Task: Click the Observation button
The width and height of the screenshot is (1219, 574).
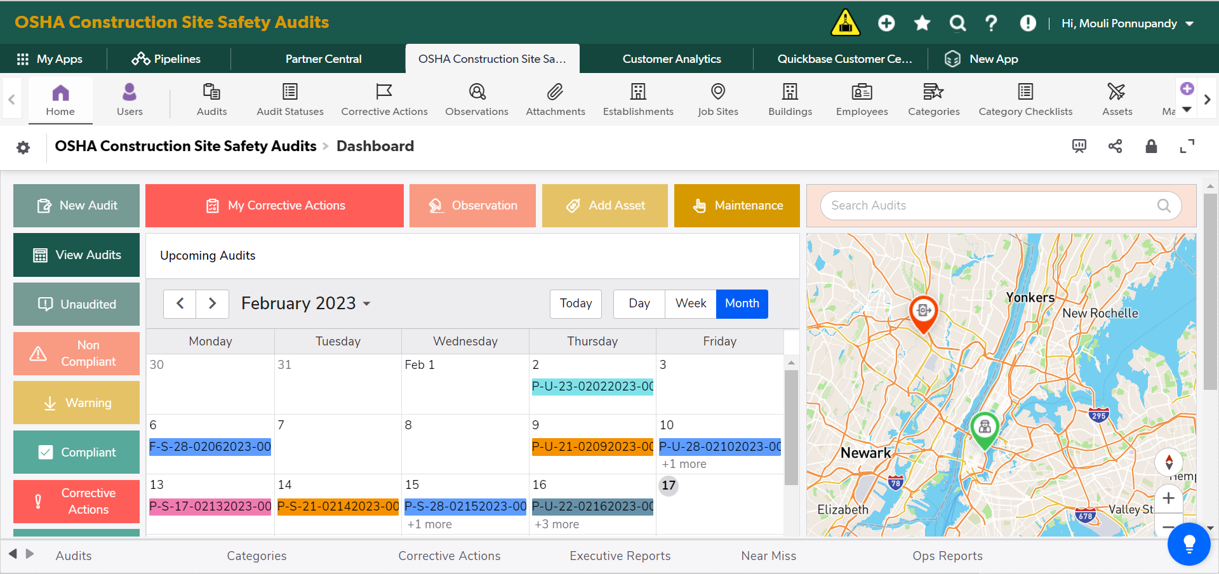Action: click(x=472, y=206)
